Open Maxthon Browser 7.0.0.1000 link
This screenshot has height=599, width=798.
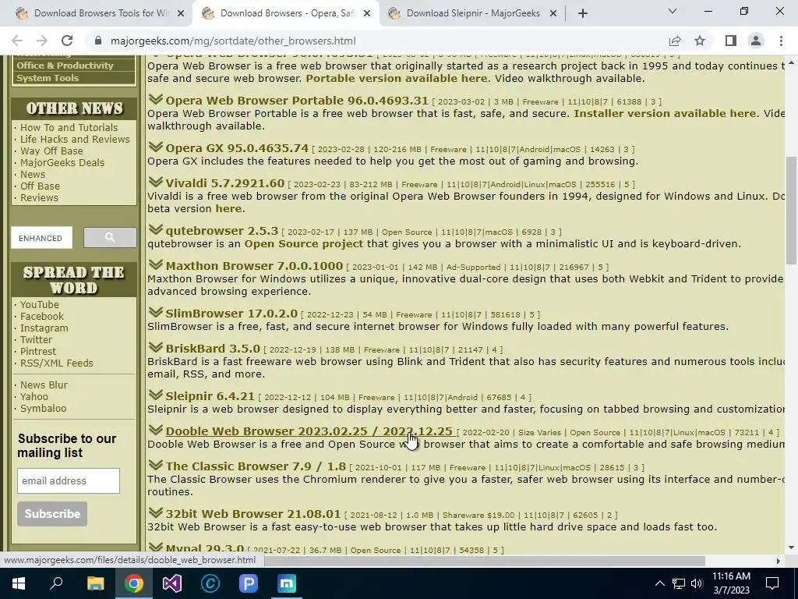[x=254, y=266]
